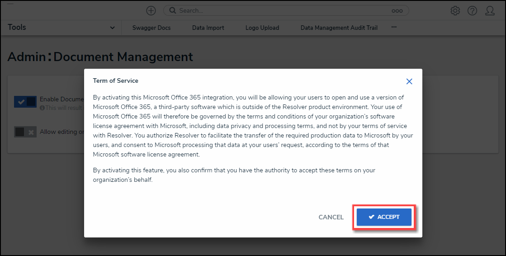
Task: Open the user profile icon
Action: 490,11
